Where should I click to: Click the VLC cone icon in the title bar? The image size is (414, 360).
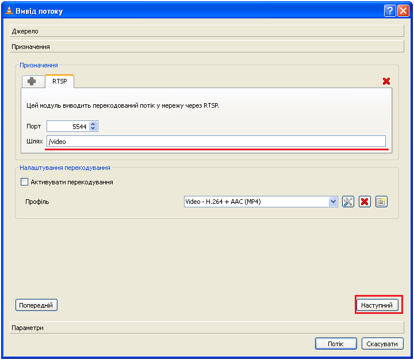click(x=9, y=10)
